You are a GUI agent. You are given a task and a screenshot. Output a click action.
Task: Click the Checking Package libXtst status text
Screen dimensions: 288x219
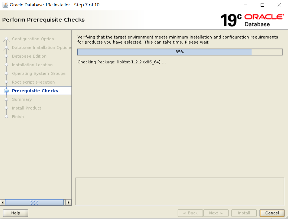click(x=122, y=62)
